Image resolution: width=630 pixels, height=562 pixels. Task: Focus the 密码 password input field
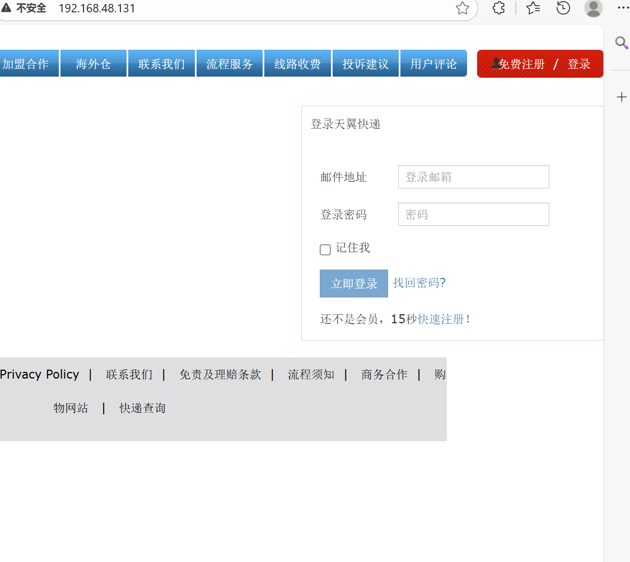473,214
